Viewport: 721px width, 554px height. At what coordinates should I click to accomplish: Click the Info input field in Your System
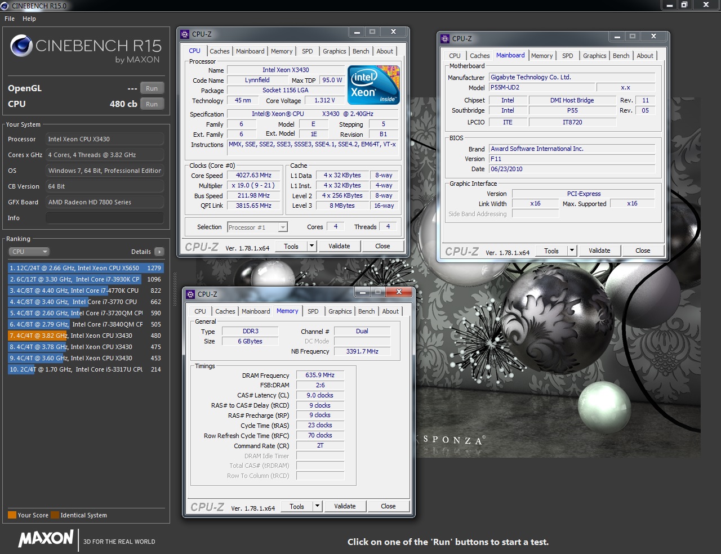point(105,218)
